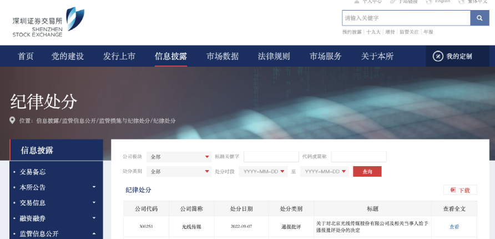Focus the 请输入关键字 search field
495x239 pixels.
[406, 18]
